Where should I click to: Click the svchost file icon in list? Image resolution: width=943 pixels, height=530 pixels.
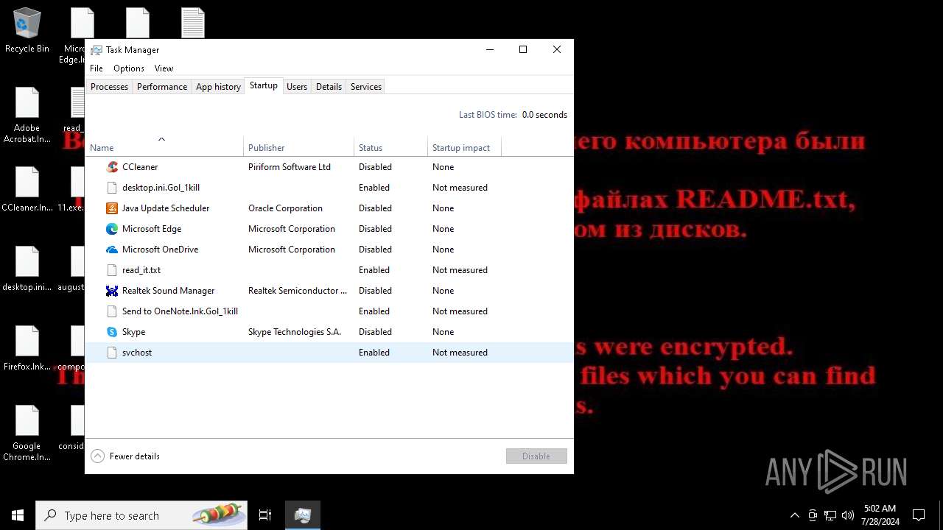(x=112, y=353)
